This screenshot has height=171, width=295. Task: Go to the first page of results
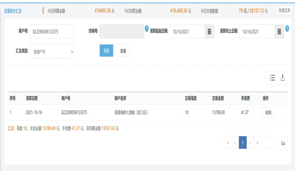228,143
